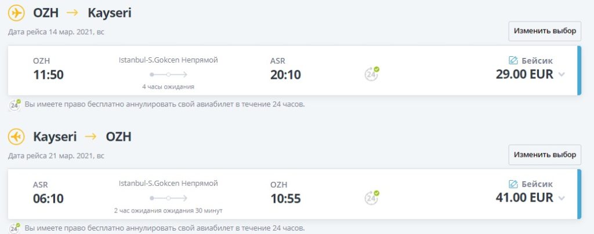This screenshot has height=234, width=594.
Task: Click the yellow arrow in the Kayseri → OZH heading
Action: coord(91,137)
